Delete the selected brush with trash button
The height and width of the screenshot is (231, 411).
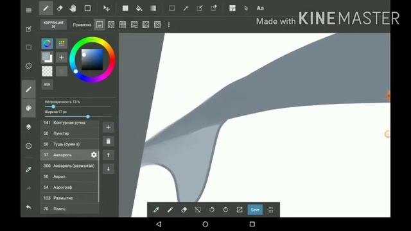click(109, 141)
